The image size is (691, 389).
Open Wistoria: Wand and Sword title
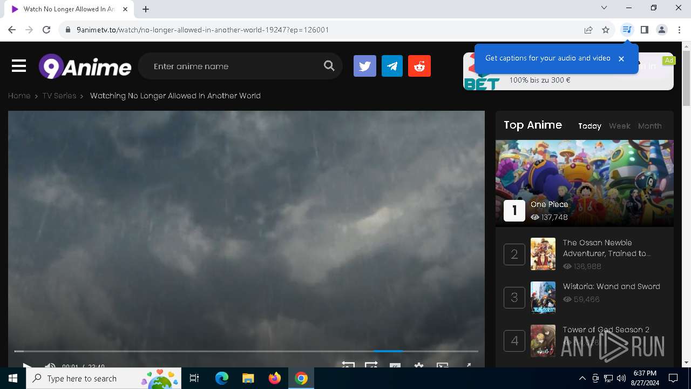[611, 286]
